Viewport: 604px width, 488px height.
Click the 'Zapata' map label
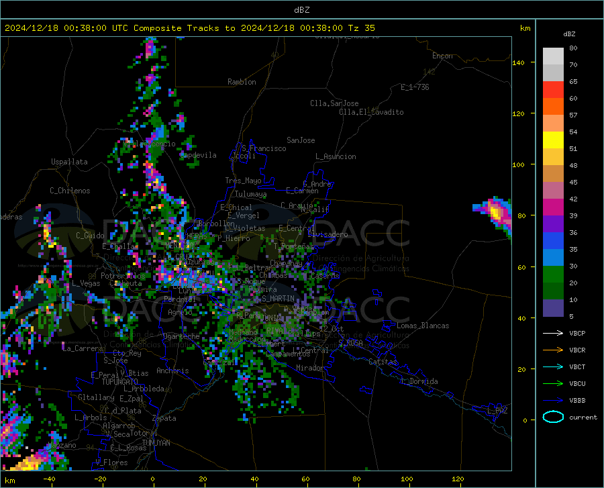coord(164,418)
